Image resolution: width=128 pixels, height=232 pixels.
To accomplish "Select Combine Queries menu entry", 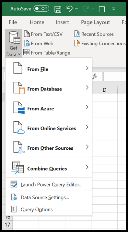I will click(49, 168).
